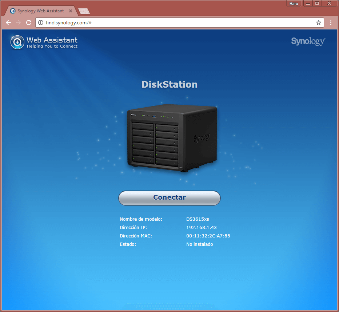Open the Haru profile button
Screen dimensions: 339x312
click(x=294, y=4)
